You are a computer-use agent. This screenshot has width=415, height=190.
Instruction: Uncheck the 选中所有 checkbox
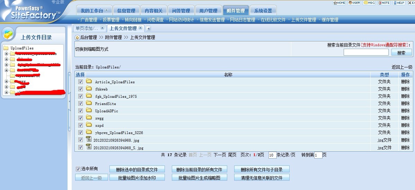[x=78, y=169]
